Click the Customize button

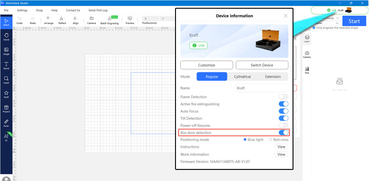(207, 65)
